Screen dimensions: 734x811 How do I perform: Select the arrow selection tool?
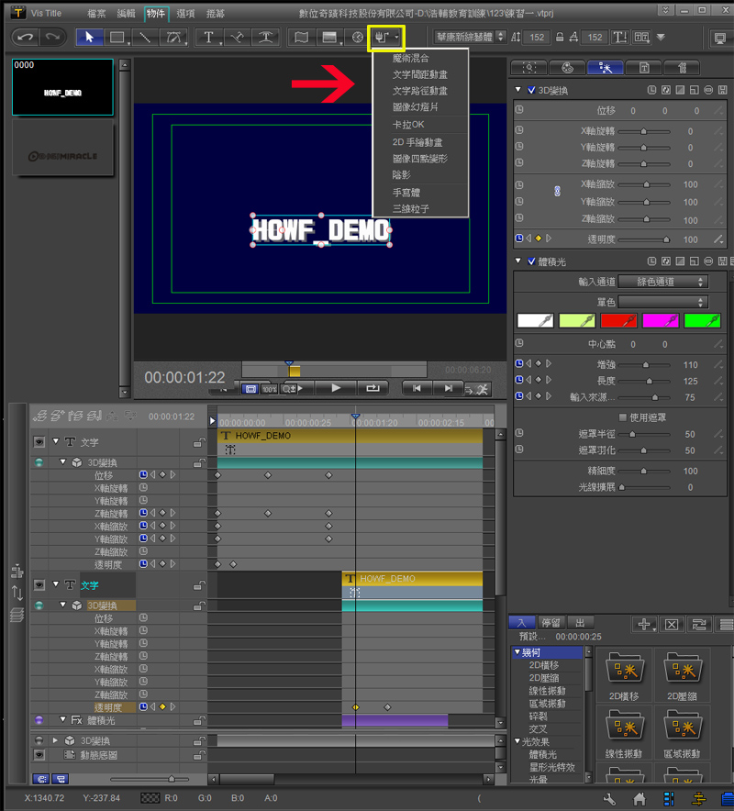click(90, 38)
